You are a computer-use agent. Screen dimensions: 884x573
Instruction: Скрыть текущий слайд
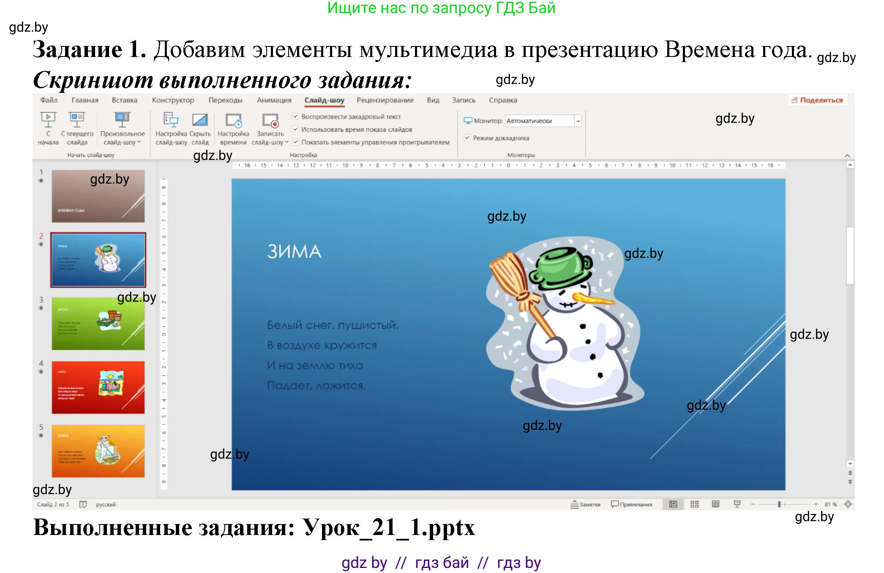(200, 127)
